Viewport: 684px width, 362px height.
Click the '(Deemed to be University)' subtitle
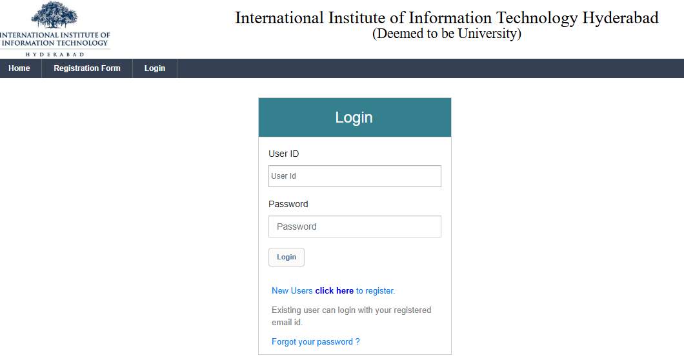(x=447, y=34)
